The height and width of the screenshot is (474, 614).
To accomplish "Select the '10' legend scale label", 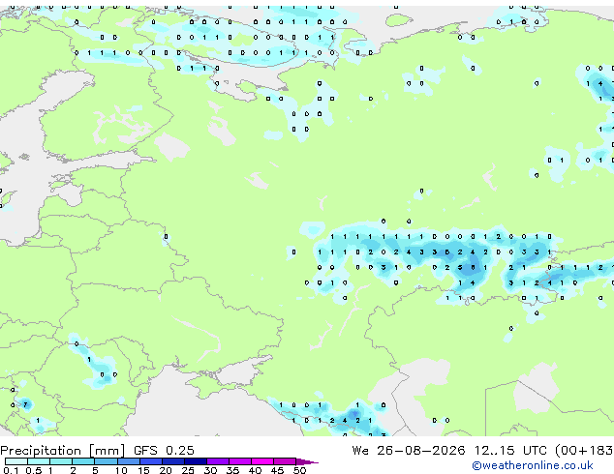I will pos(121,470).
